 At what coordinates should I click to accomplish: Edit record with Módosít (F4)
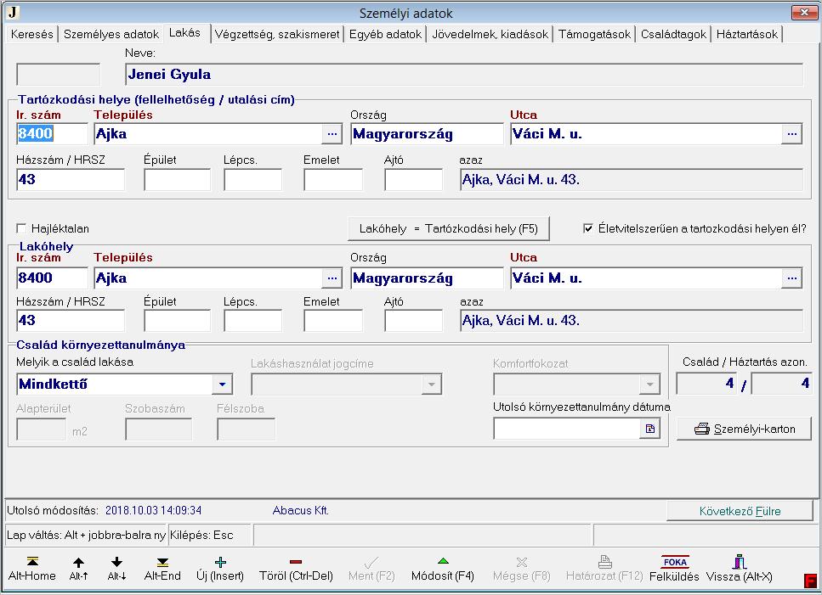443,569
